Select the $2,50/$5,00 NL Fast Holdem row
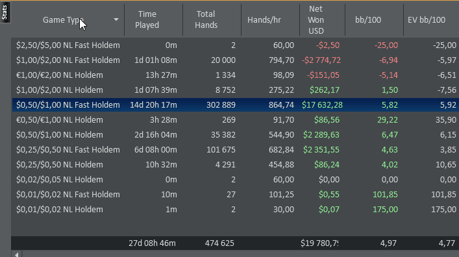The width and height of the screenshot is (459, 257). pyautogui.click(x=236, y=45)
